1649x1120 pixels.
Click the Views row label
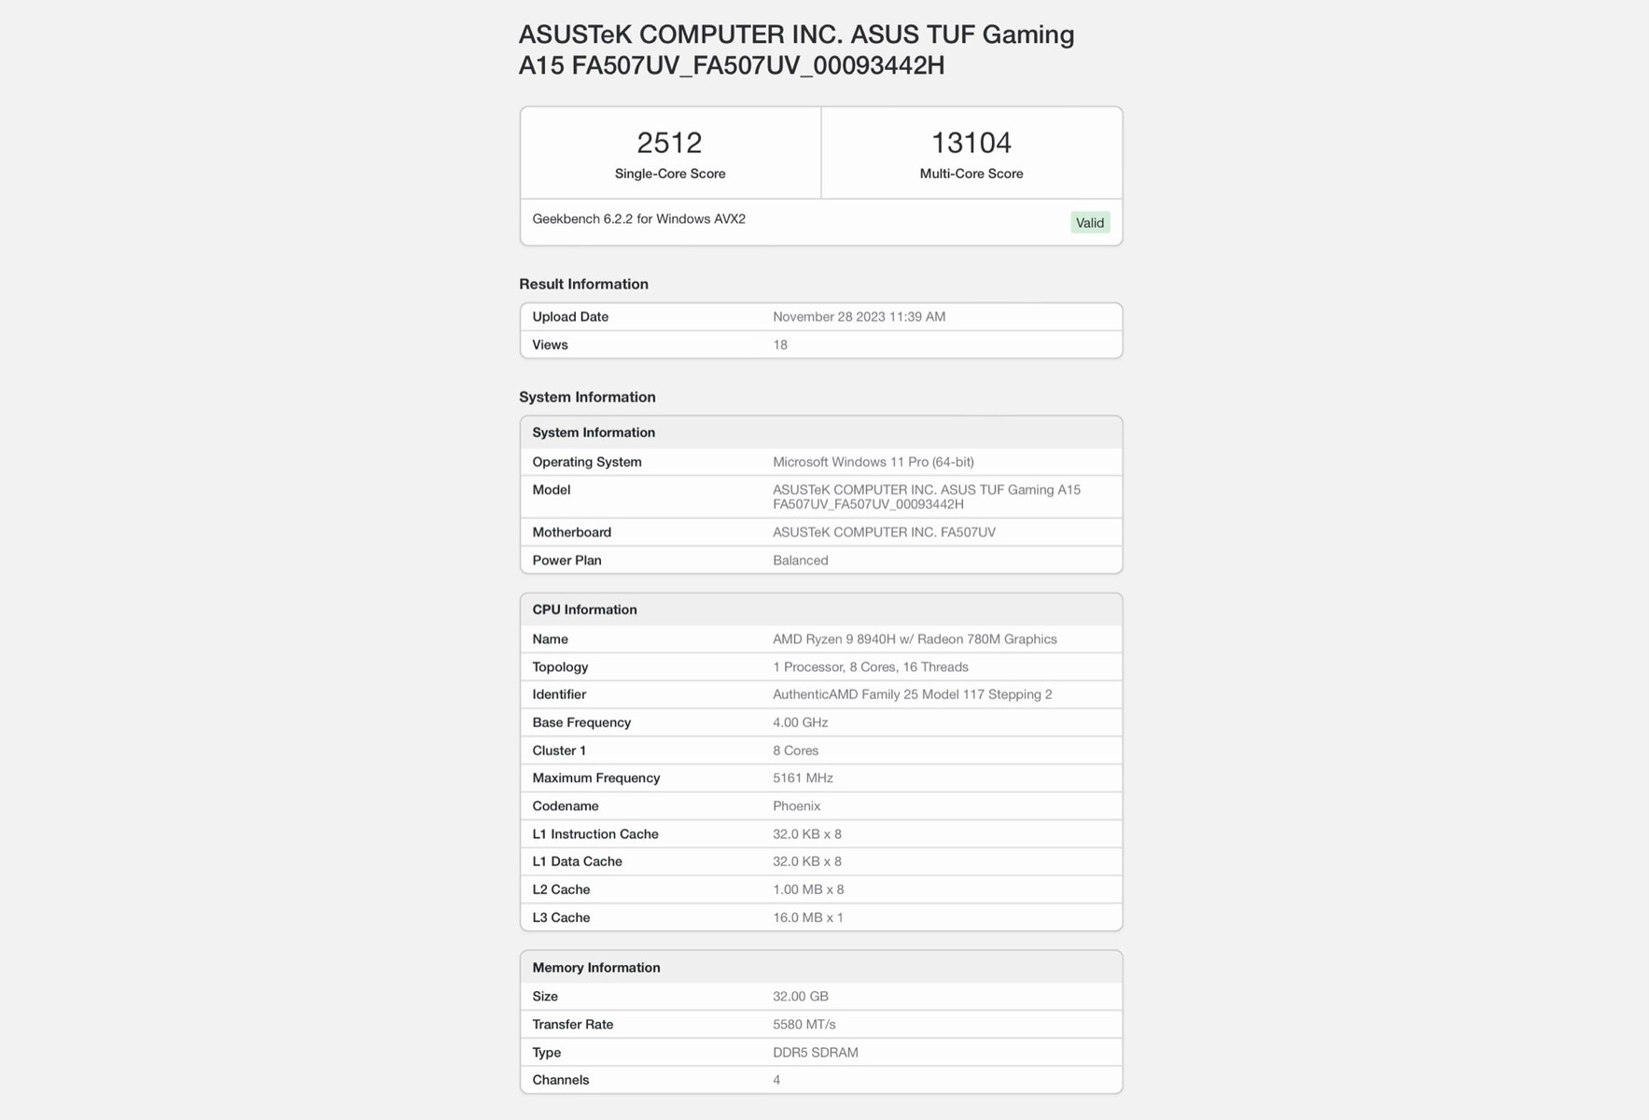pos(550,345)
